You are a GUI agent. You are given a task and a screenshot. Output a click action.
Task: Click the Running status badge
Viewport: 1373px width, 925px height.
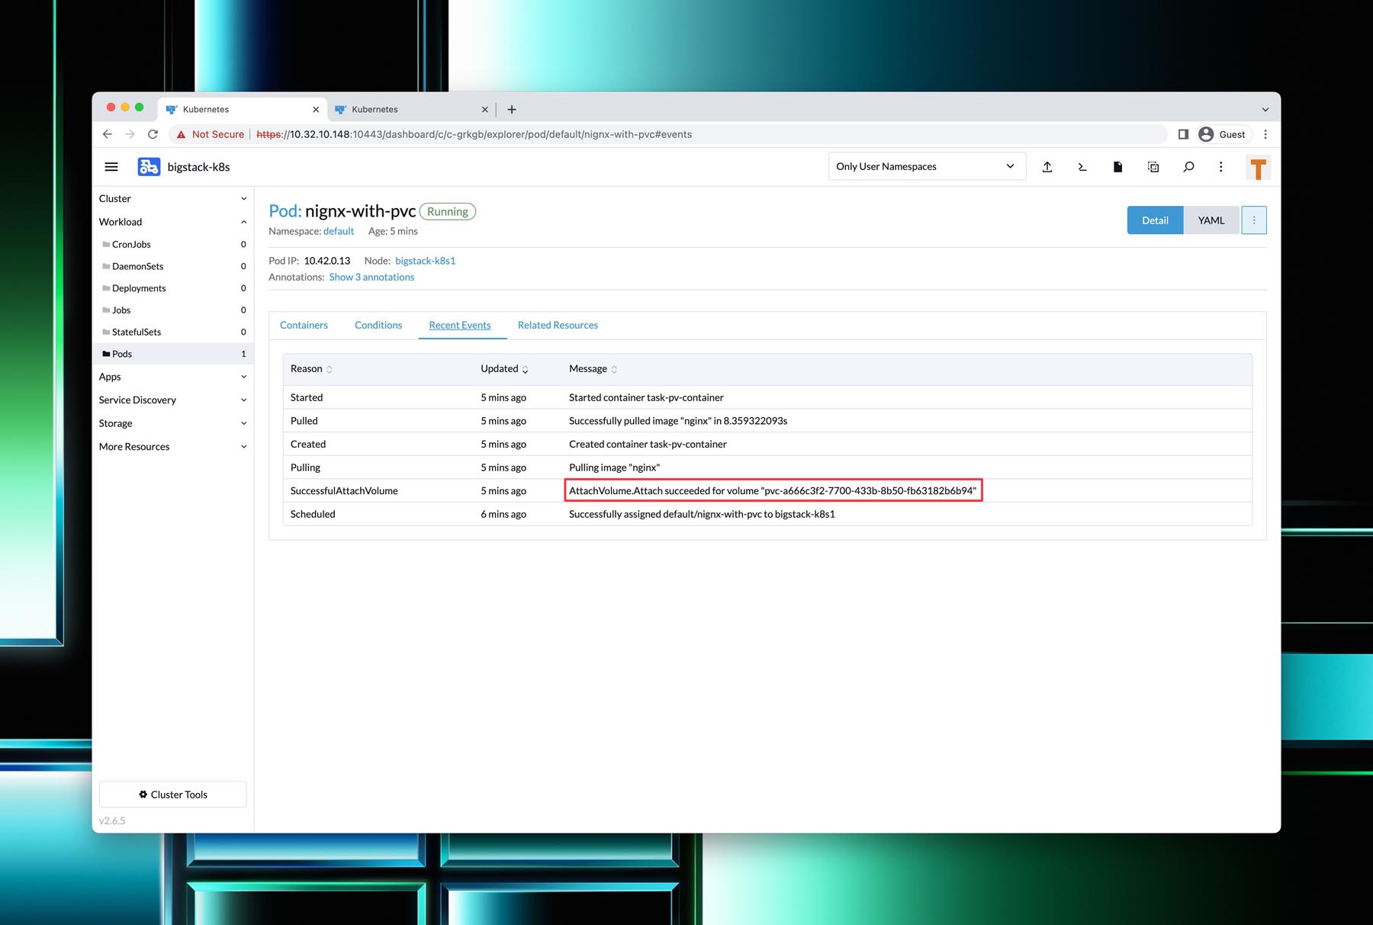[448, 212]
